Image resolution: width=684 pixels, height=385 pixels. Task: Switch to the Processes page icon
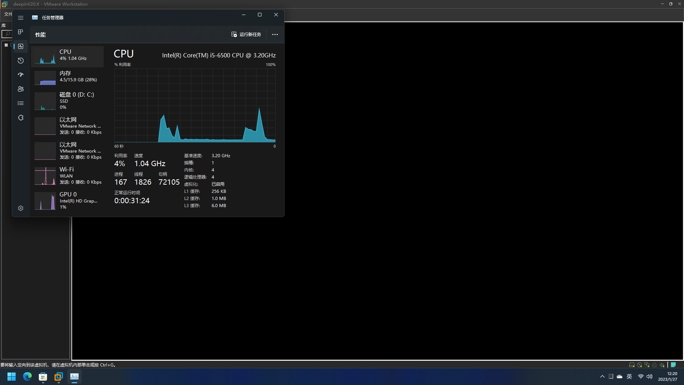tap(21, 32)
